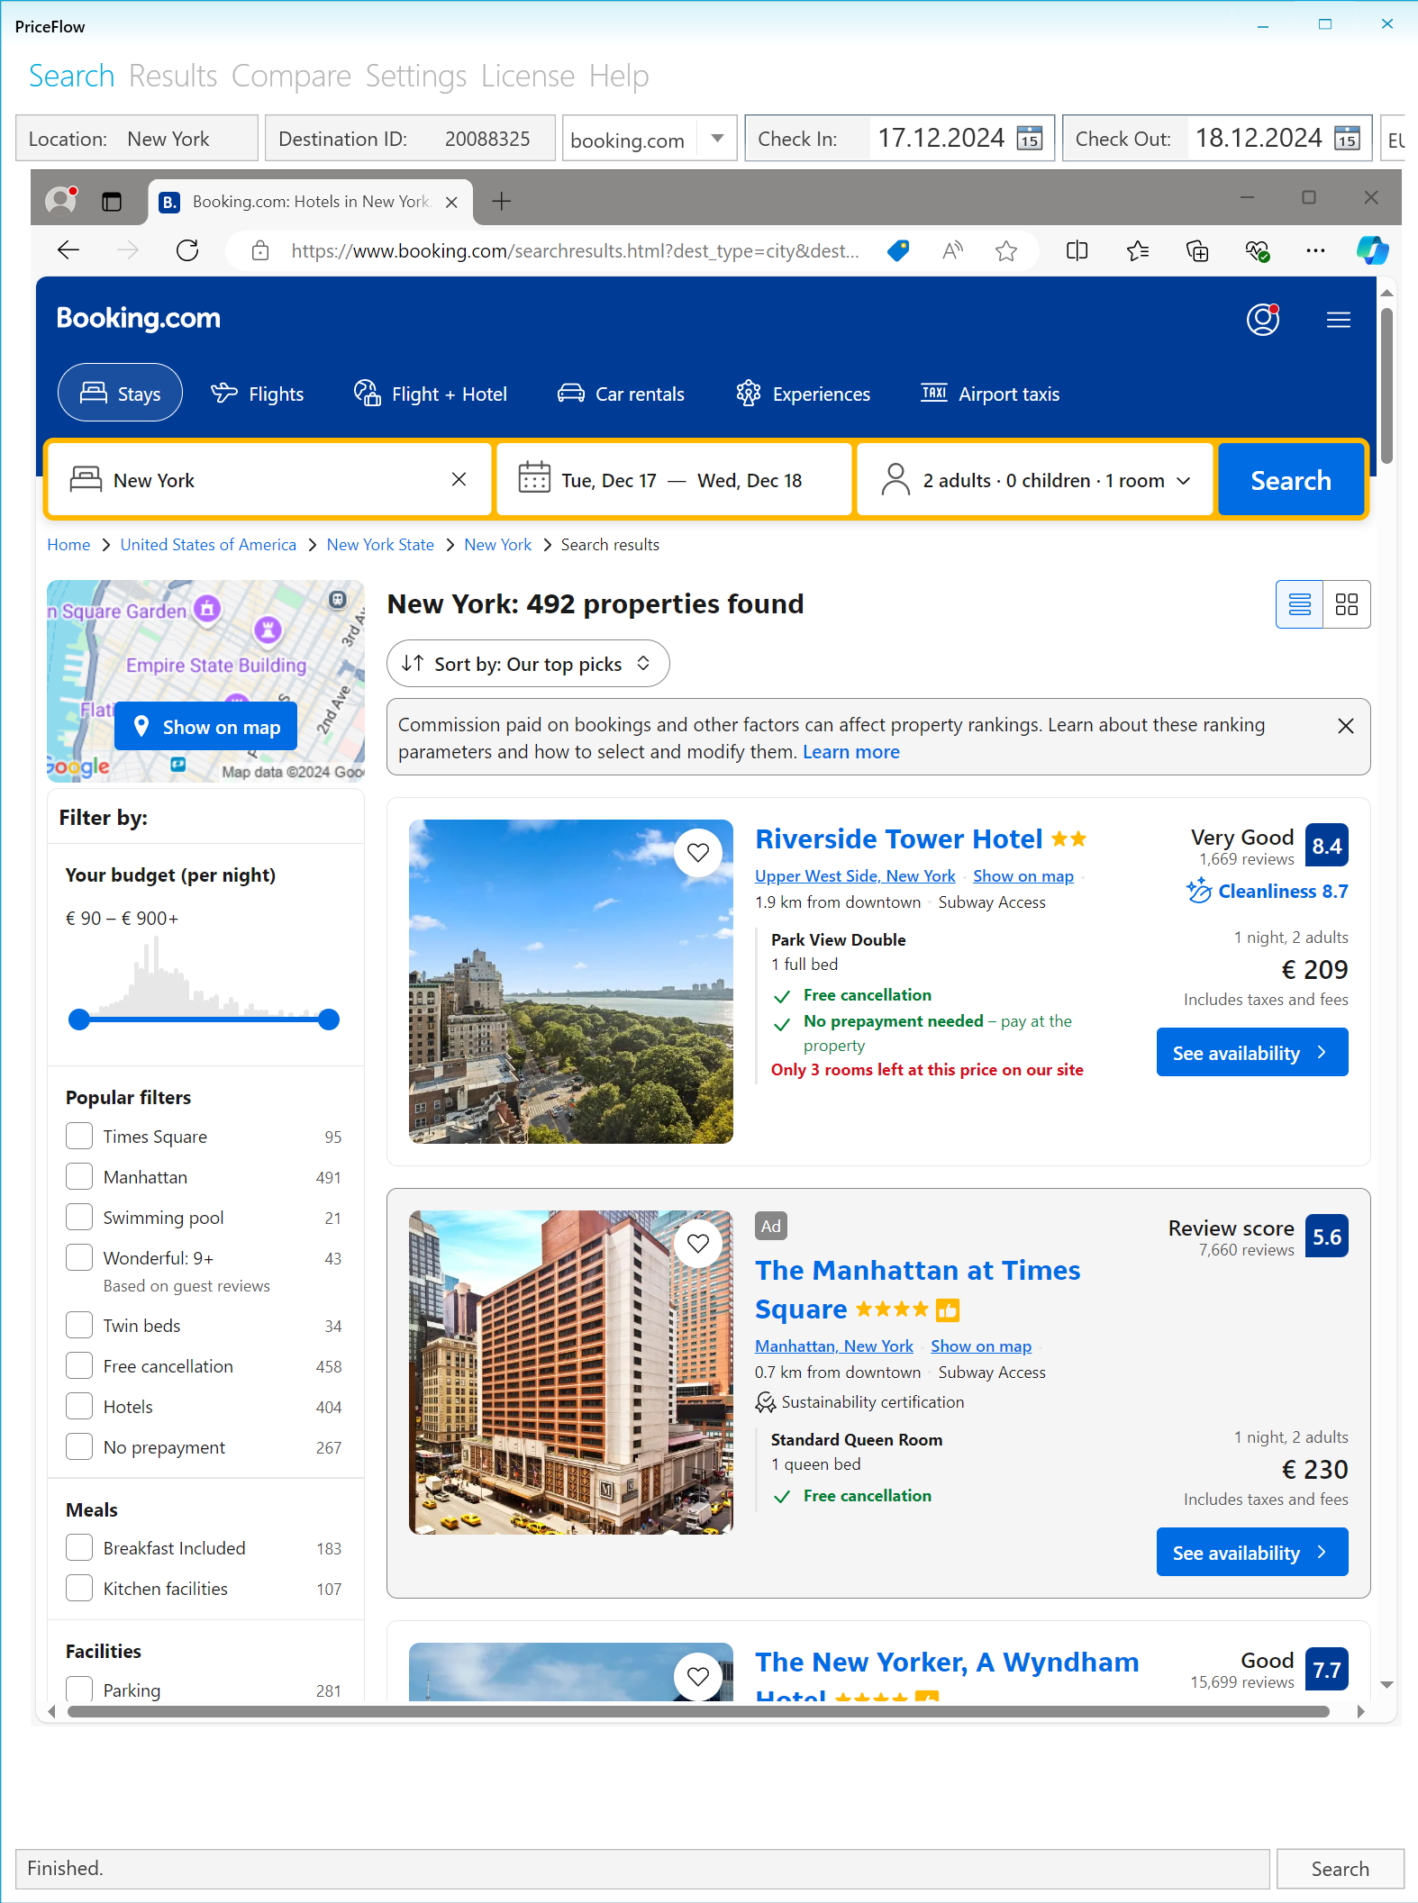Click the blue Booking.com Search button
Image resolution: width=1418 pixels, height=1903 pixels.
[x=1291, y=480]
